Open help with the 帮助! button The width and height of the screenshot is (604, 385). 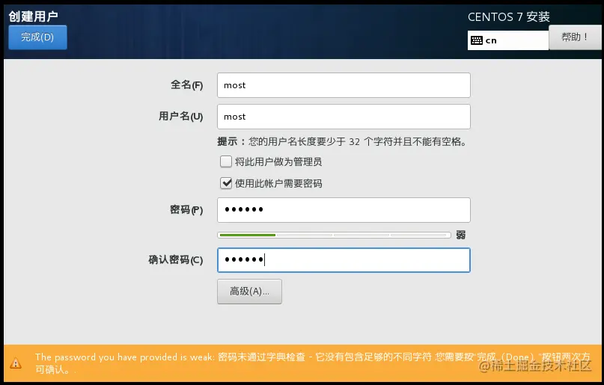click(x=575, y=37)
